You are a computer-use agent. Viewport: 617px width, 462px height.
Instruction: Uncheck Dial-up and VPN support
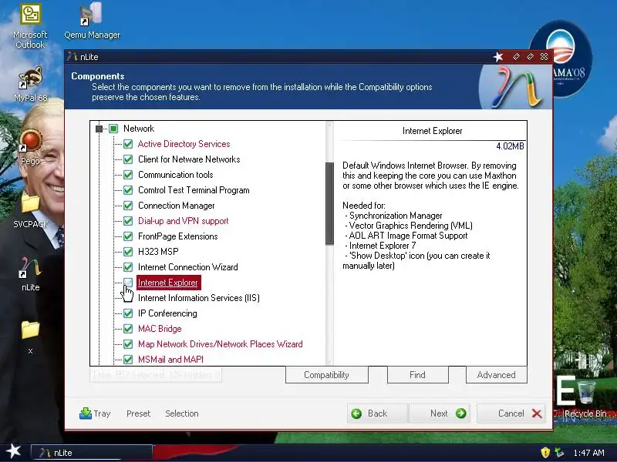coord(128,221)
